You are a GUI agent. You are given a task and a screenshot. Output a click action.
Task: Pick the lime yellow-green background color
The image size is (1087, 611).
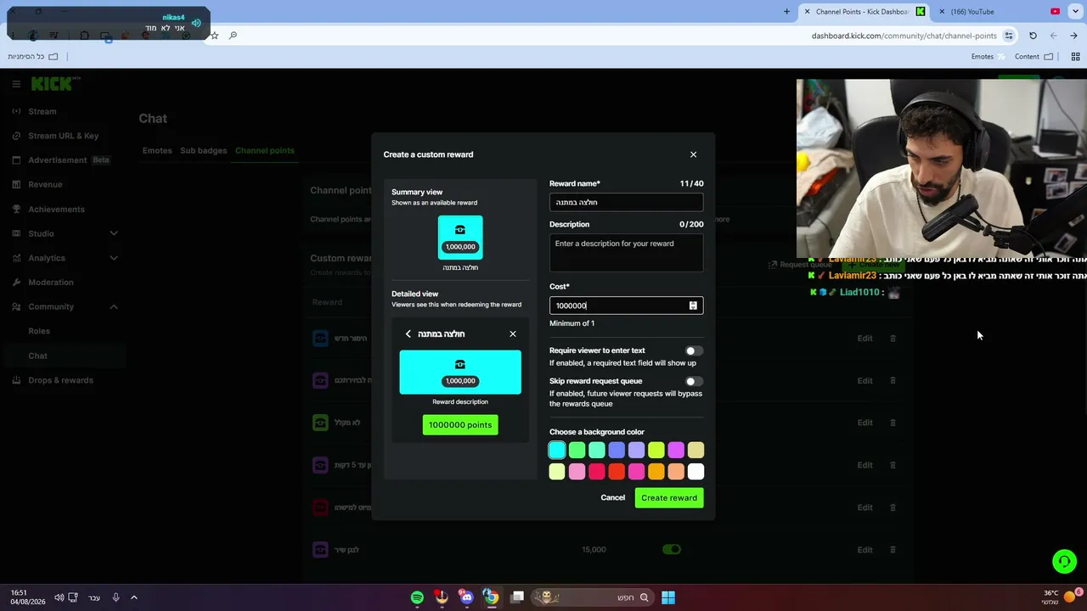[x=656, y=450]
